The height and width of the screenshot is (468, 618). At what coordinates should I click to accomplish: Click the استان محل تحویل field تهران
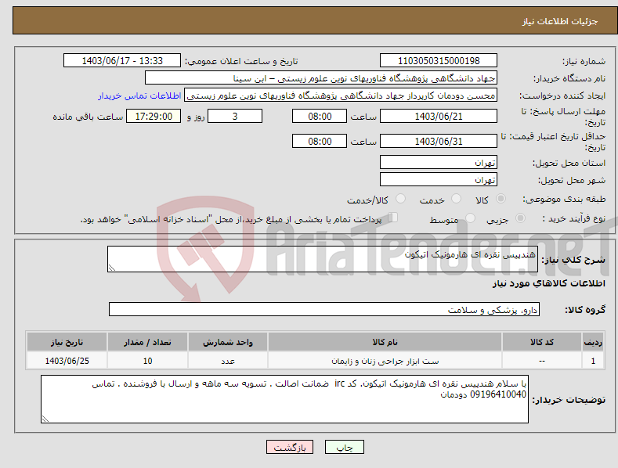click(x=439, y=162)
